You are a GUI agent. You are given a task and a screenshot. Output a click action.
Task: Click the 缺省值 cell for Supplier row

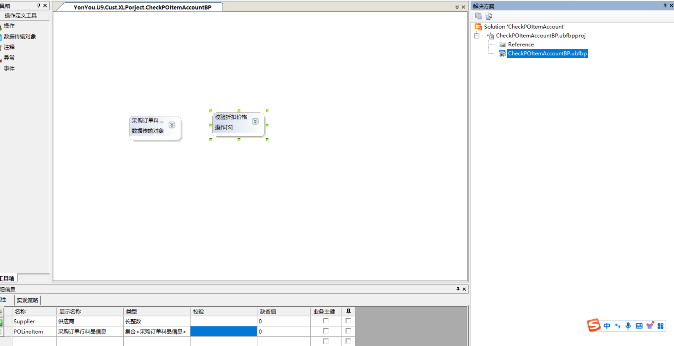(284, 321)
